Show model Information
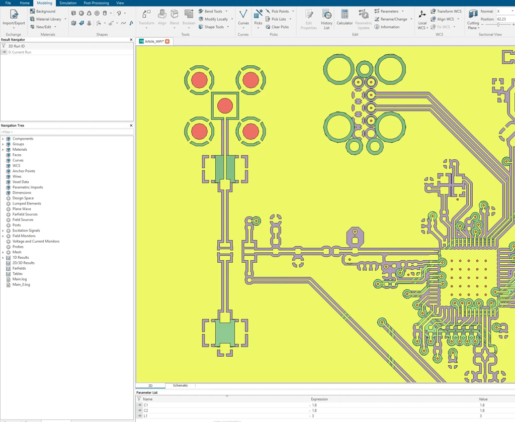The image size is (515, 422). 387,27
